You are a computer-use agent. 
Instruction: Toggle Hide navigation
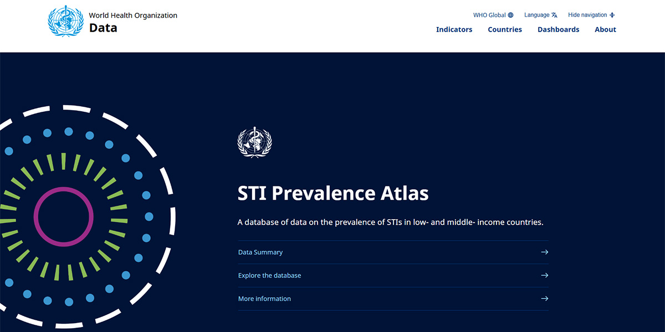point(591,15)
